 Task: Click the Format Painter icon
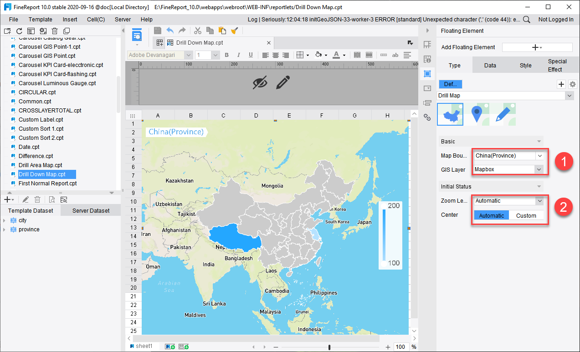click(235, 31)
